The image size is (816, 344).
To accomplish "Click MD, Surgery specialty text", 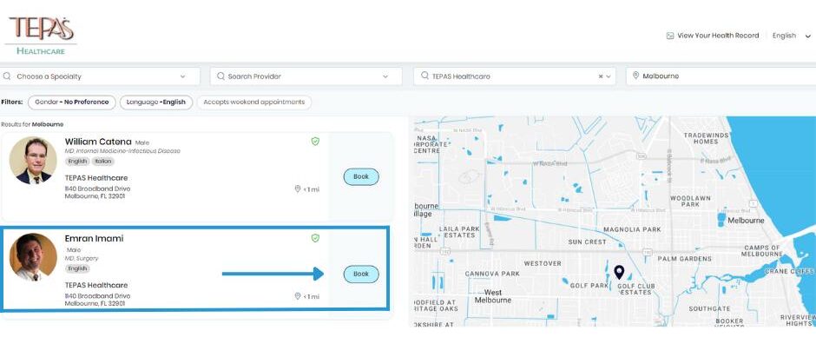I will 82,258.
